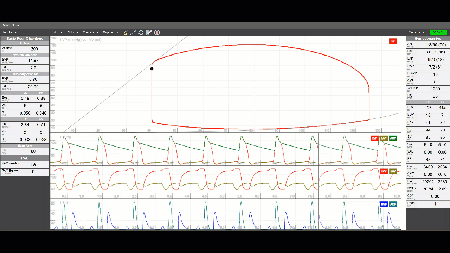Click the ruler measurement tool icon
This screenshot has width=450, height=253.
(x=149, y=32)
